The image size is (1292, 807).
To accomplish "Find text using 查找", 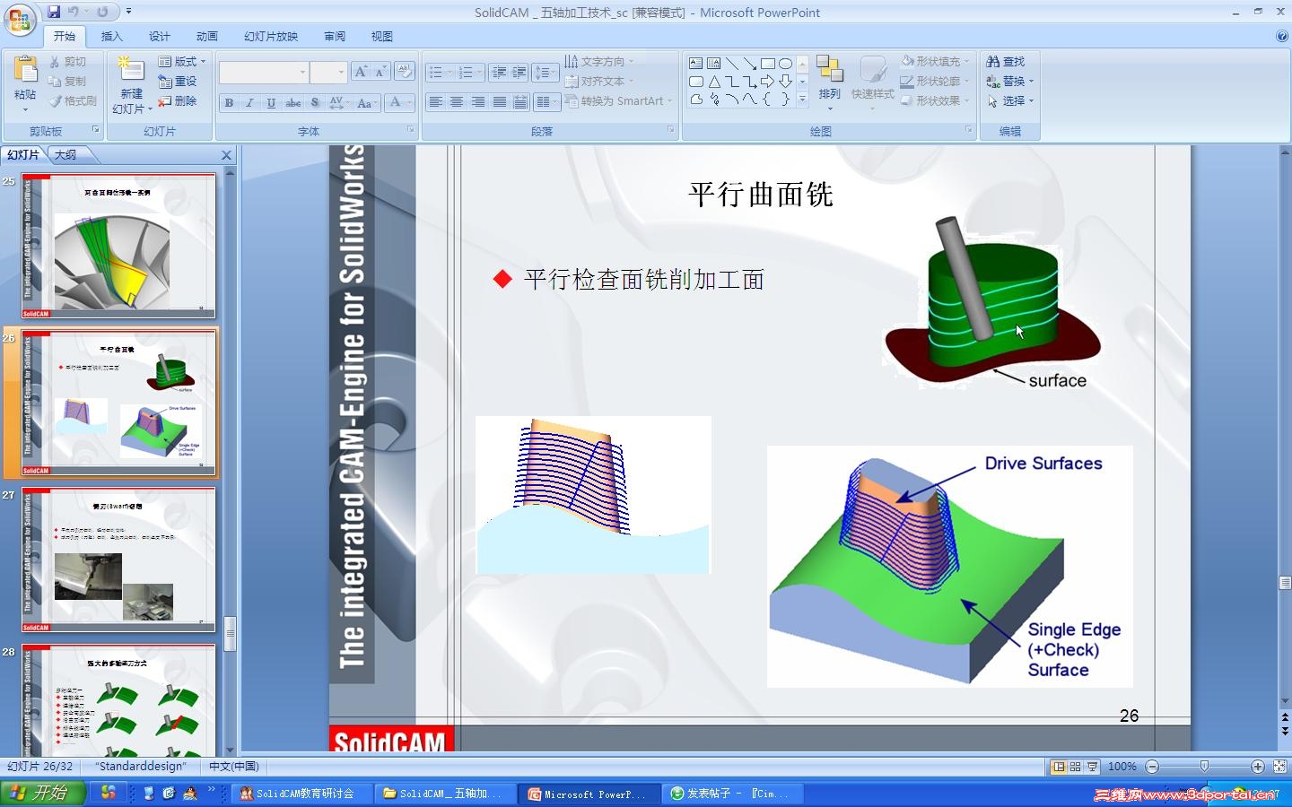I will click(1006, 61).
